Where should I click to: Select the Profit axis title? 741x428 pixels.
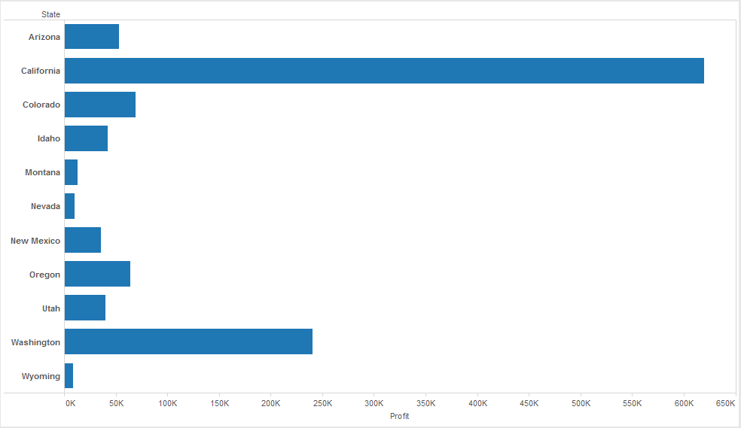point(400,416)
